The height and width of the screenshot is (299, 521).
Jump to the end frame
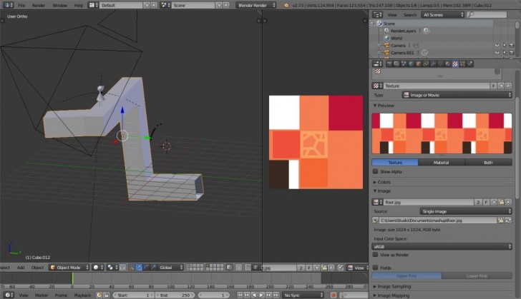coord(276,295)
